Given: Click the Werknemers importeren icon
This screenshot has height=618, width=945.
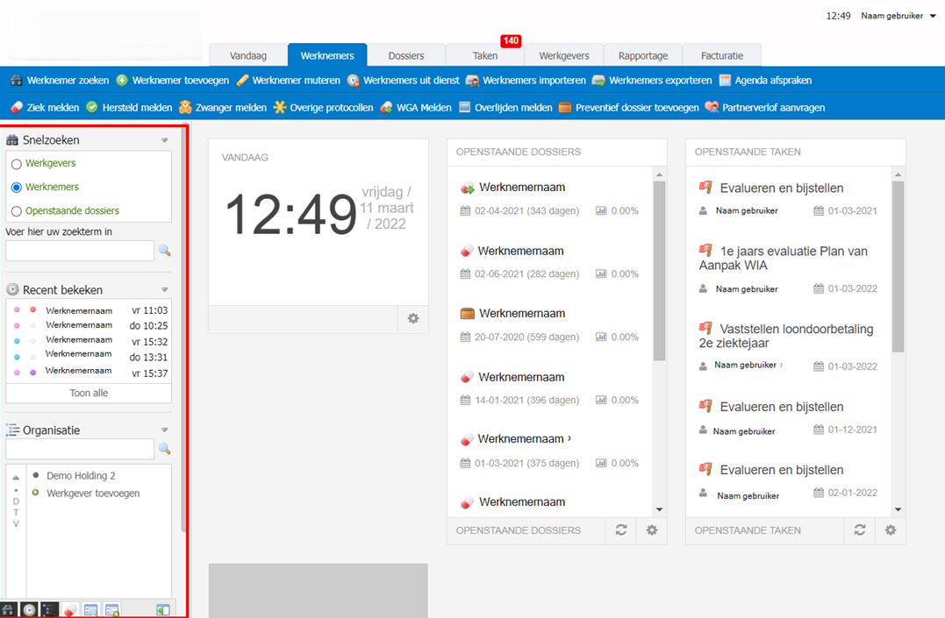Looking at the screenshot, I should click(x=472, y=81).
